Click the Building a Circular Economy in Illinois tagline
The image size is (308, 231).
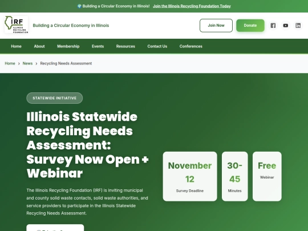click(71, 26)
